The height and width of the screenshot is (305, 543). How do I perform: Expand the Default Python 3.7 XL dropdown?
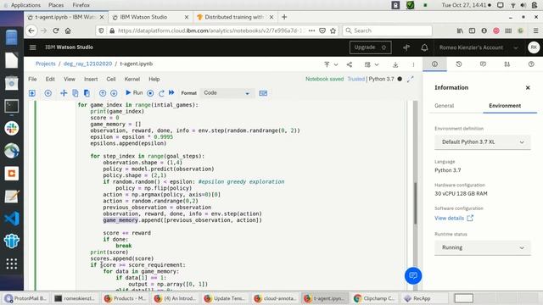coord(483,142)
